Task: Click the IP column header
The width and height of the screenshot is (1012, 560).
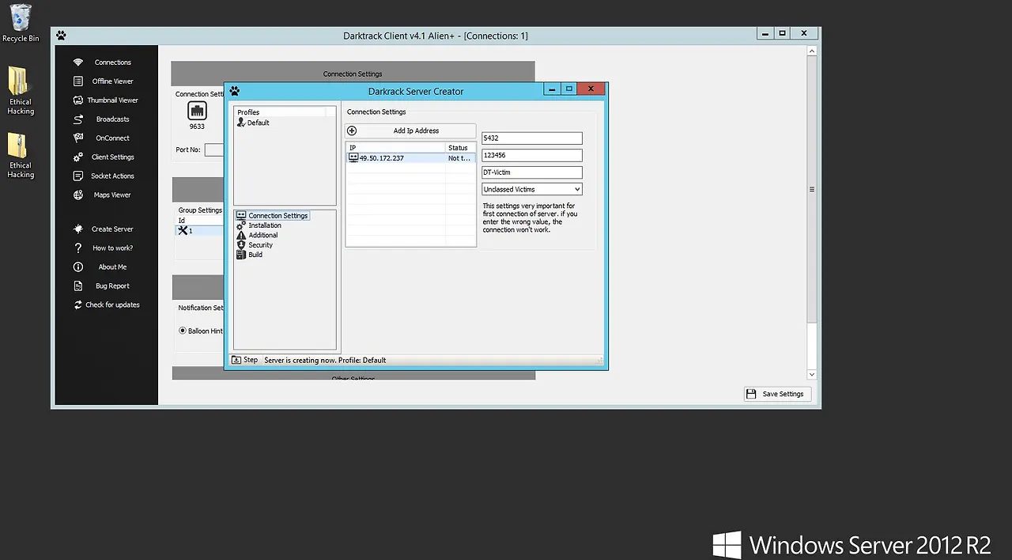Action: pos(395,148)
